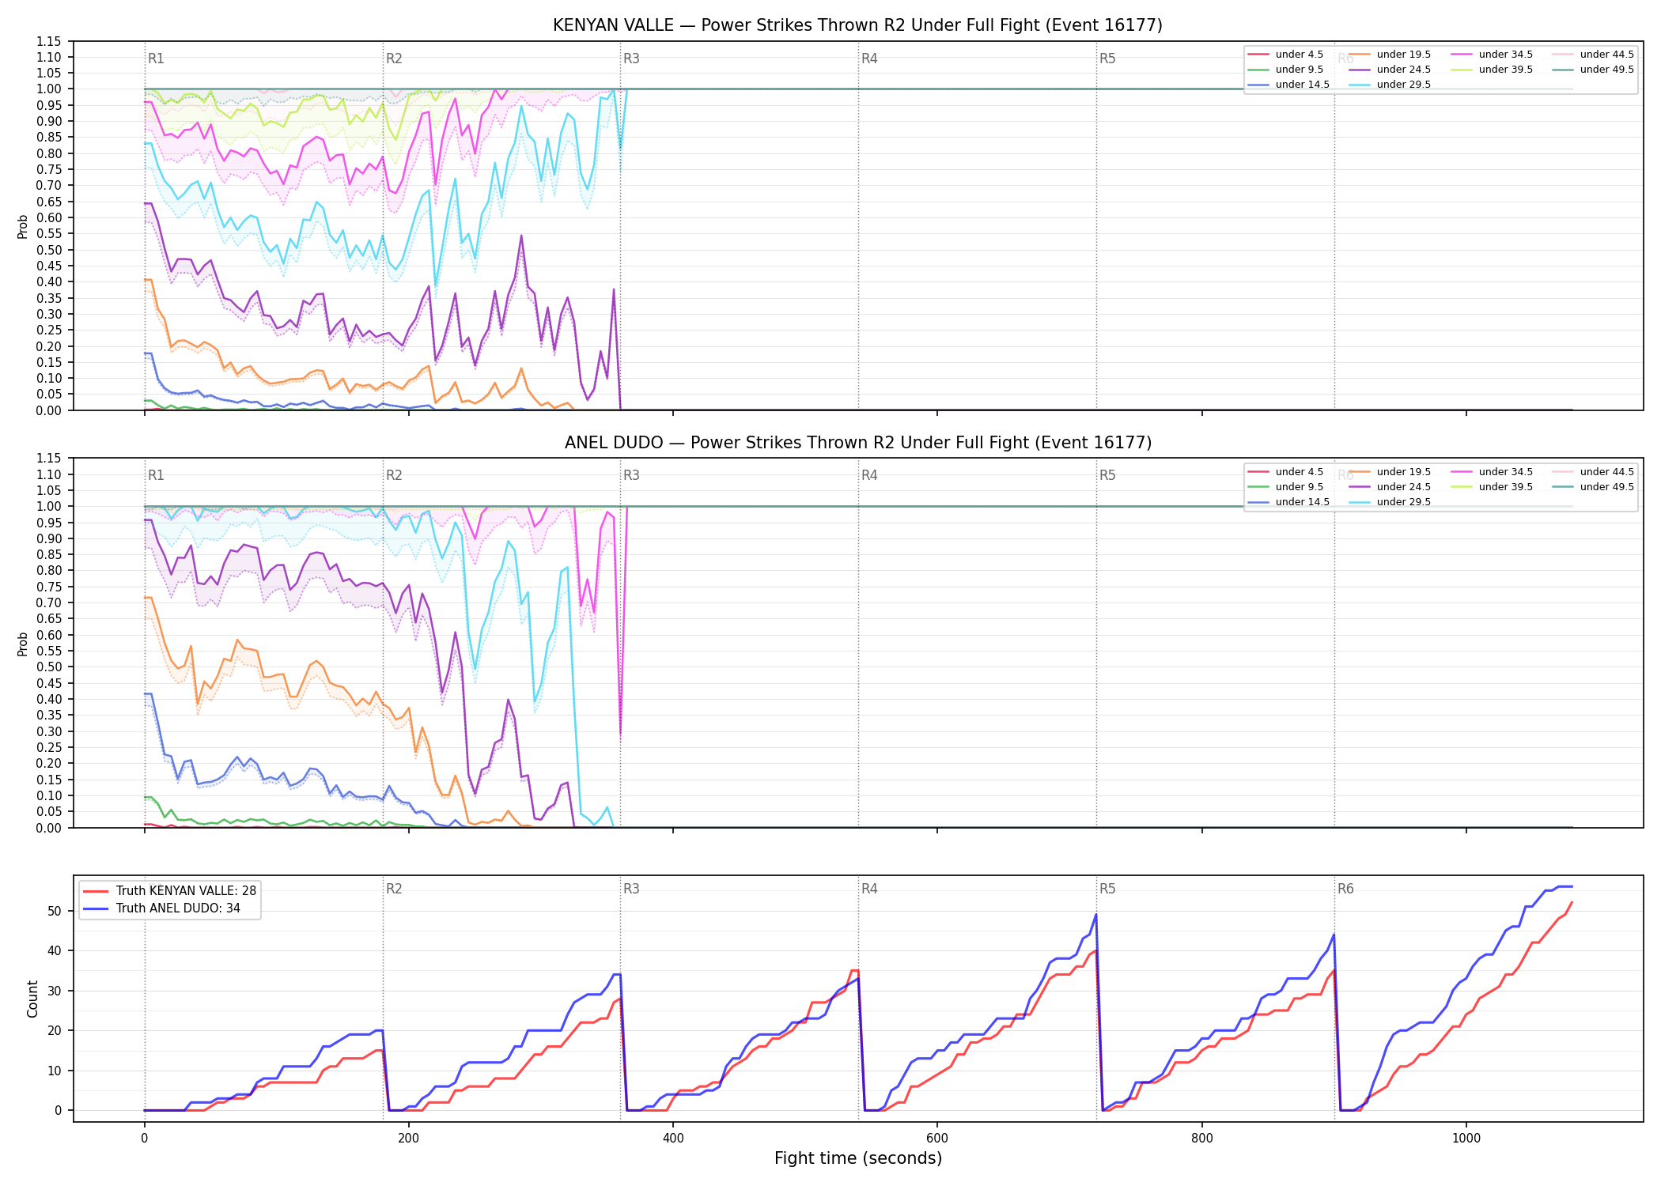Click the R5 round marker in Kenyan Valle chart
The height and width of the screenshot is (1186, 1661).
point(1107,59)
